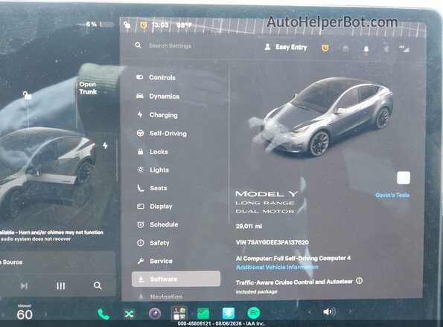Click the Gavin's Tesla vehicle name link
Image resolution: width=443 pixels, height=327 pixels.
(x=392, y=195)
